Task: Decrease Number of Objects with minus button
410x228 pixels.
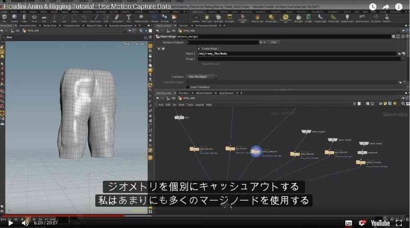Action: [x=265, y=42]
